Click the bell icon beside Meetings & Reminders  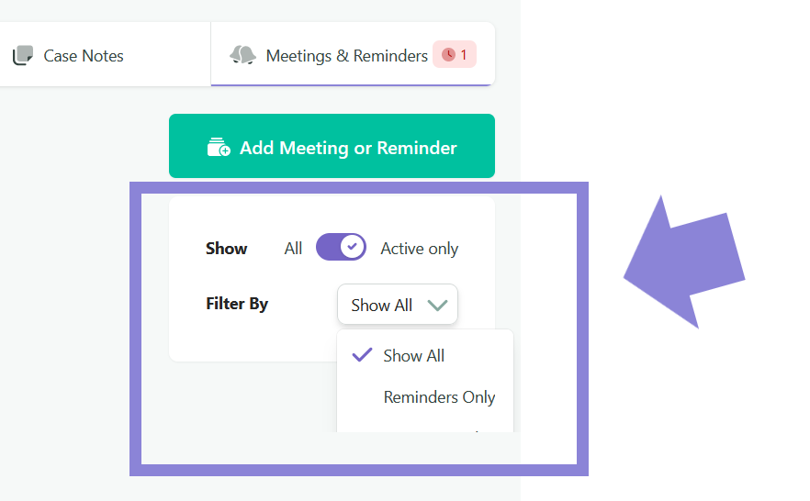click(x=242, y=55)
